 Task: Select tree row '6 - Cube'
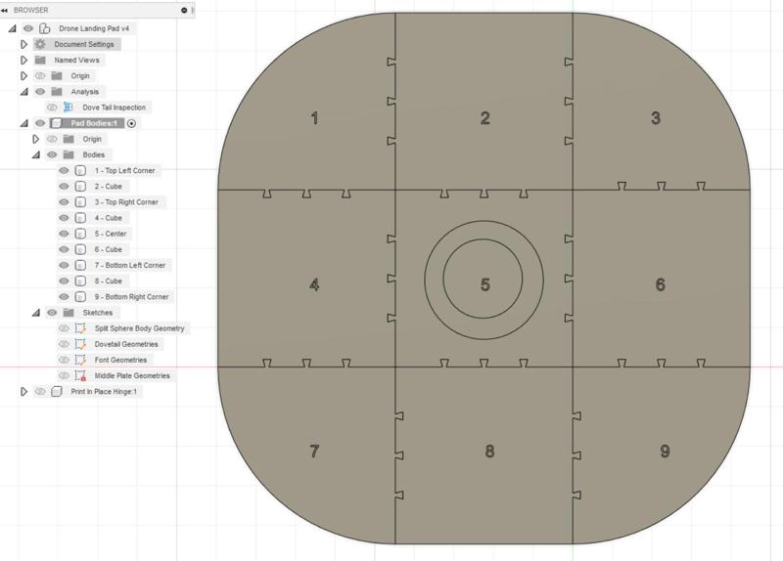click(x=109, y=249)
